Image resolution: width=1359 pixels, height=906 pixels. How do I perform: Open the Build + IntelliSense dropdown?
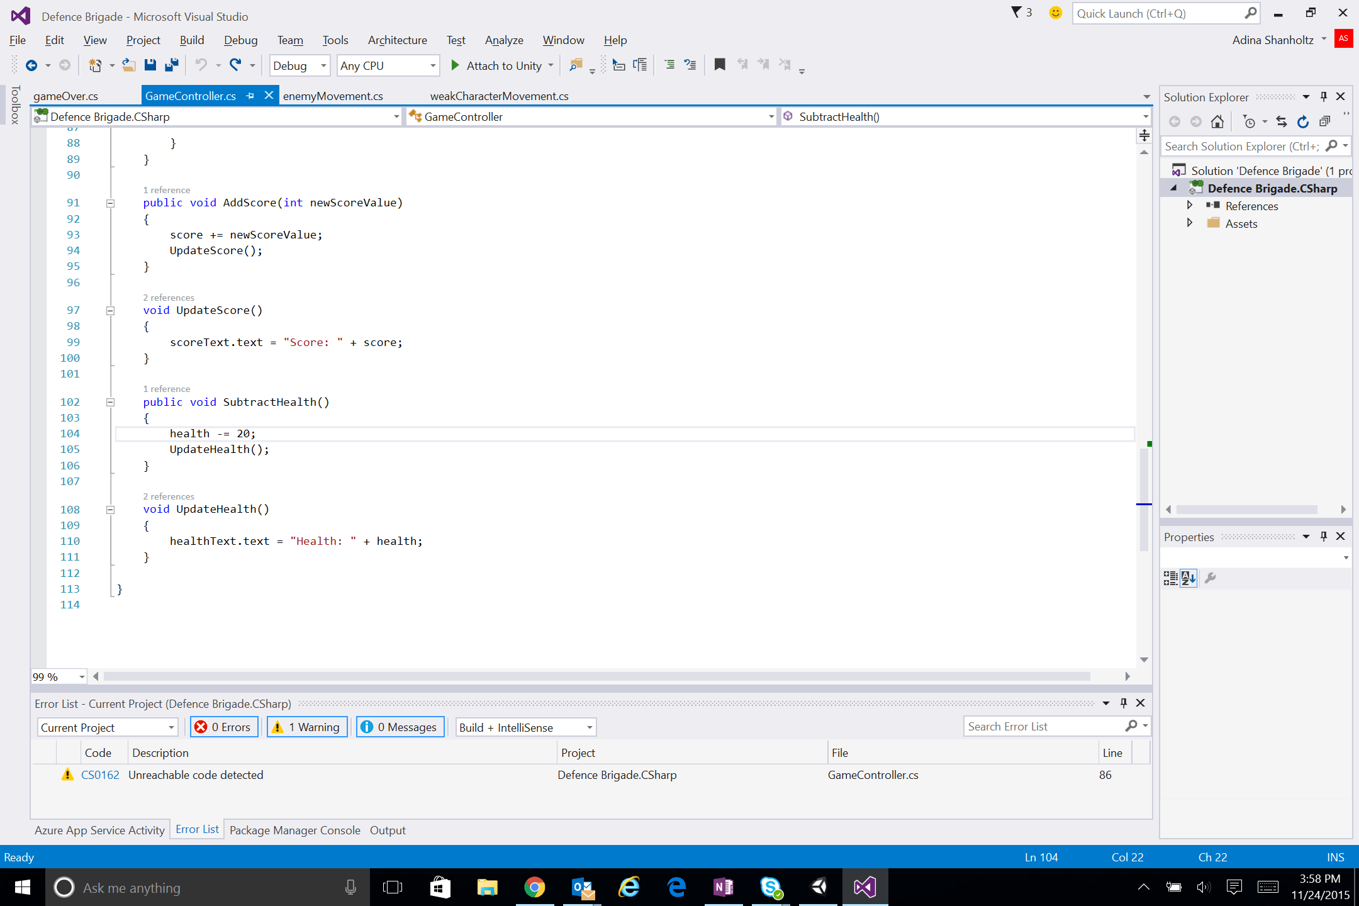point(525,727)
